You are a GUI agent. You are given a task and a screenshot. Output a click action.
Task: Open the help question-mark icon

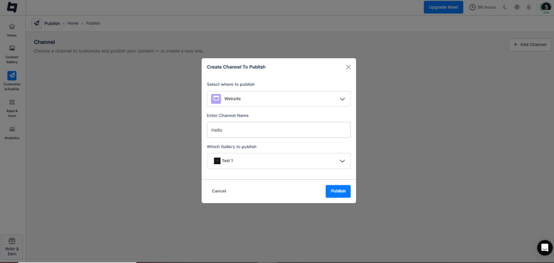coord(517,7)
